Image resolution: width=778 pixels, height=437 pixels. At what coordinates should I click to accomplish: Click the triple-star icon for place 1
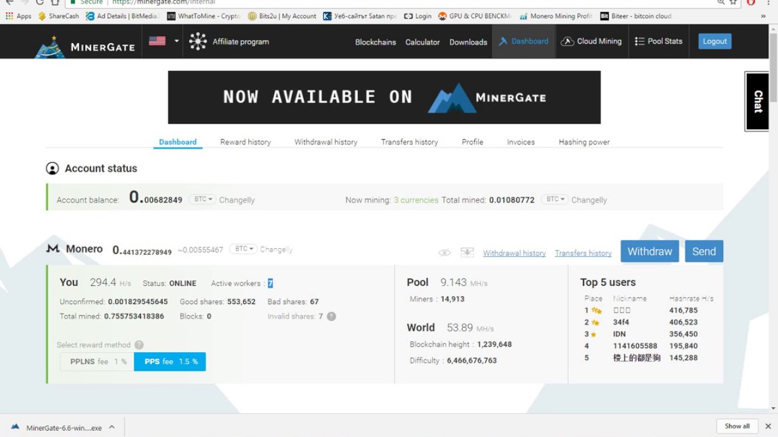pyautogui.click(x=597, y=311)
